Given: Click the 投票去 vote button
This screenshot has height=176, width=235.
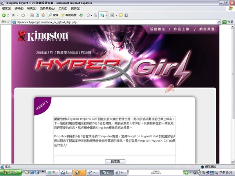Looking at the screenshot, I should pyautogui.click(x=115, y=161).
